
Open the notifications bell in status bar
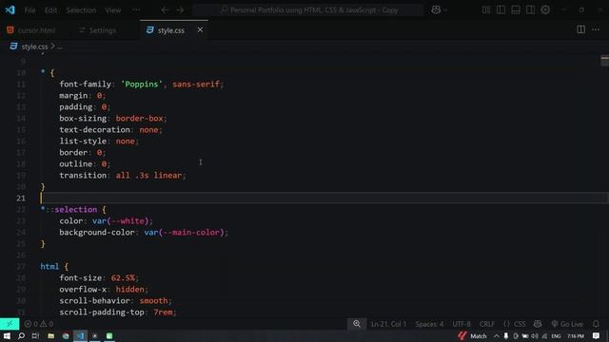[596, 324]
